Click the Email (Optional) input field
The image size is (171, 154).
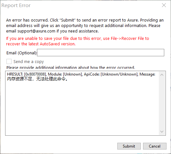pyautogui.click(x=101, y=53)
